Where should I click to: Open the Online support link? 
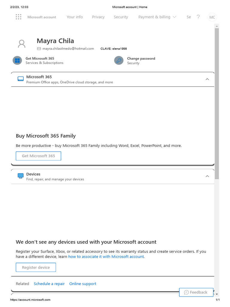(83, 284)
